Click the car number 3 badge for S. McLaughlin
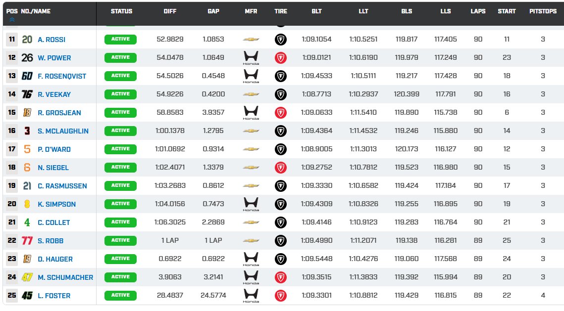 27,131
